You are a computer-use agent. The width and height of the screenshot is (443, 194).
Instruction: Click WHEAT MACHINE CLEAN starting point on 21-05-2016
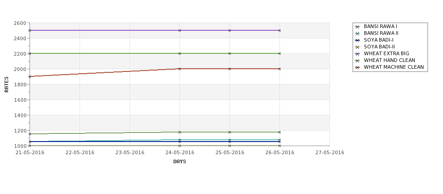pyautogui.click(x=30, y=76)
